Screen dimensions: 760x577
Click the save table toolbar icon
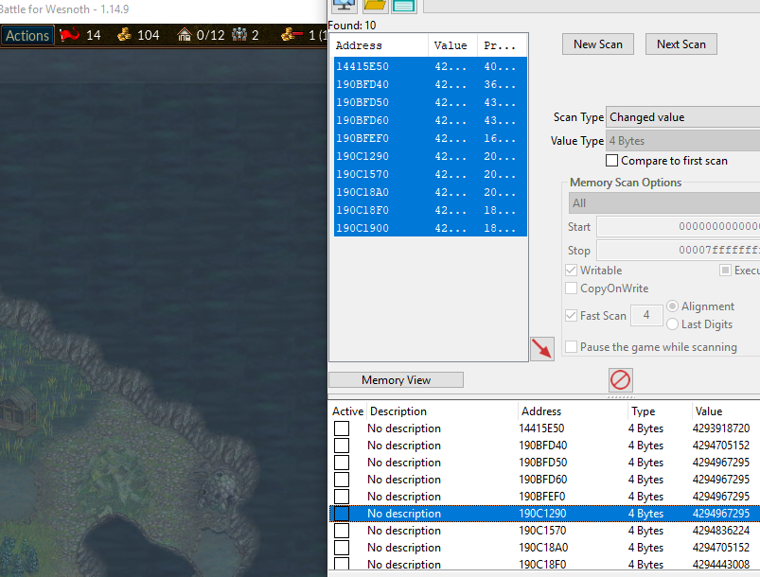[x=404, y=6]
